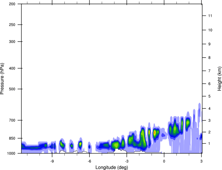
Task: Click the 'Pressure (hPa)' axis title
Action: 2,79
